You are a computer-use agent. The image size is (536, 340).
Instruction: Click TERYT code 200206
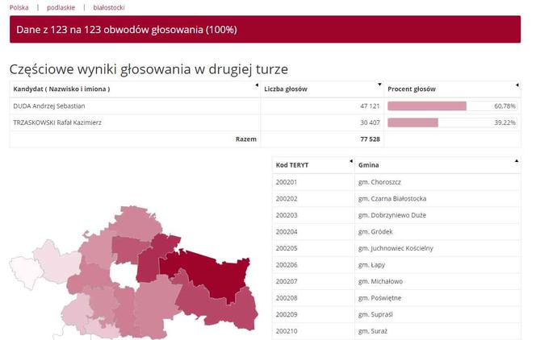point(287,265)
